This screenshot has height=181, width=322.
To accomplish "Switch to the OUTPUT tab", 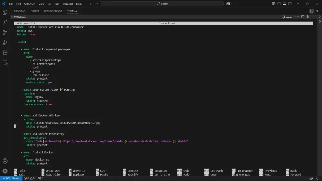I will click(35, 11).
